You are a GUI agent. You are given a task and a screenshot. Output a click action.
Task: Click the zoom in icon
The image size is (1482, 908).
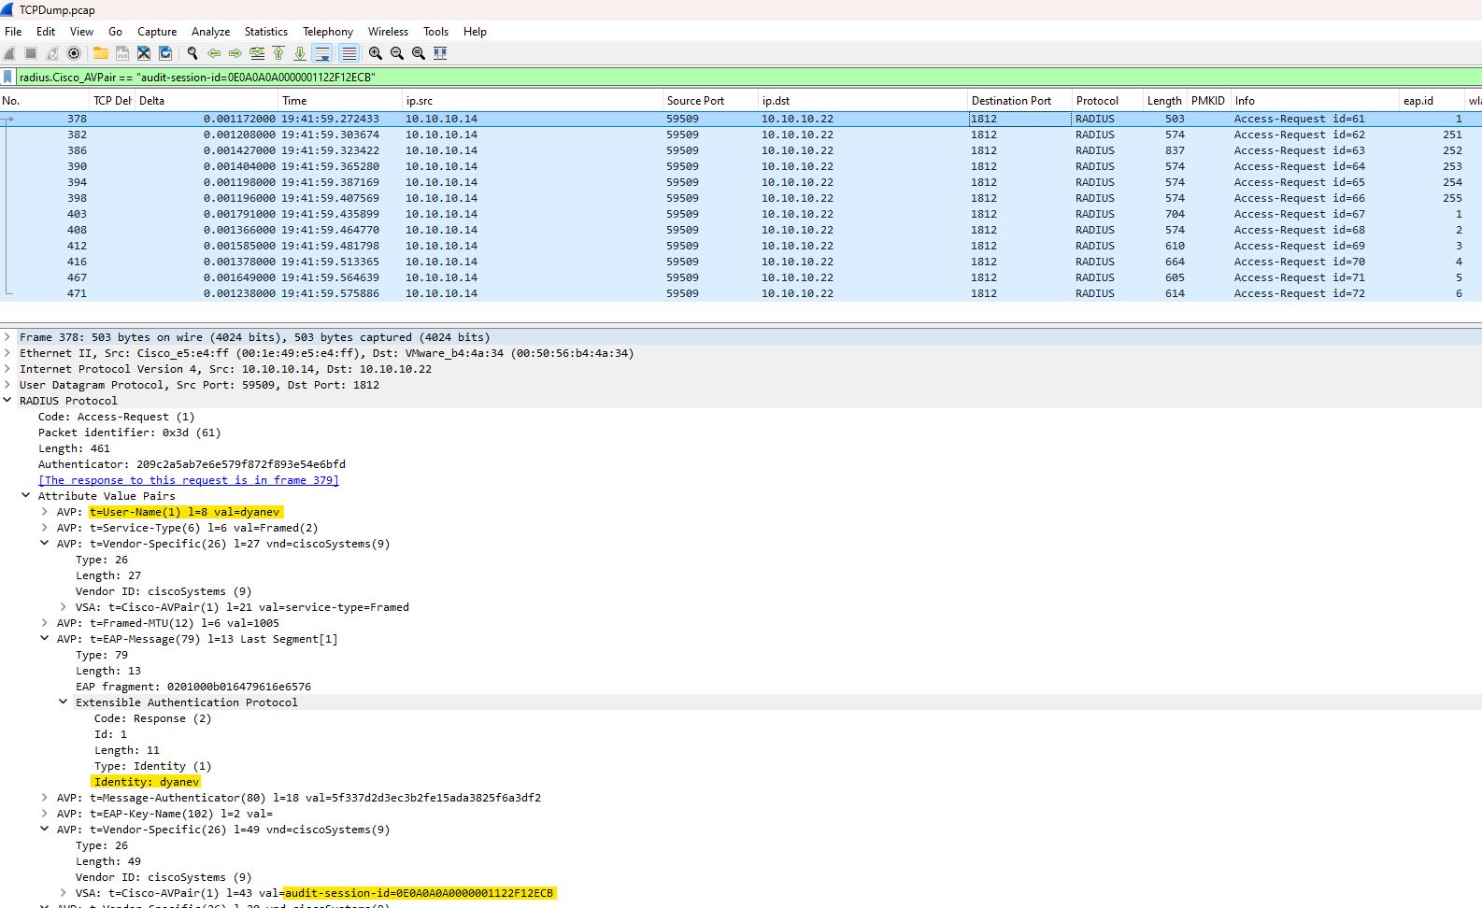click(x=376, y=53)
